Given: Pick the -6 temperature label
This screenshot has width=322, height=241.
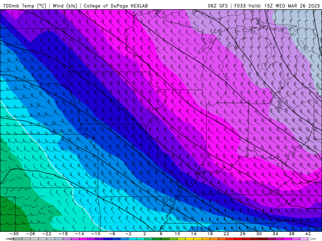Looking at the screenshot, I should (112, 234).
